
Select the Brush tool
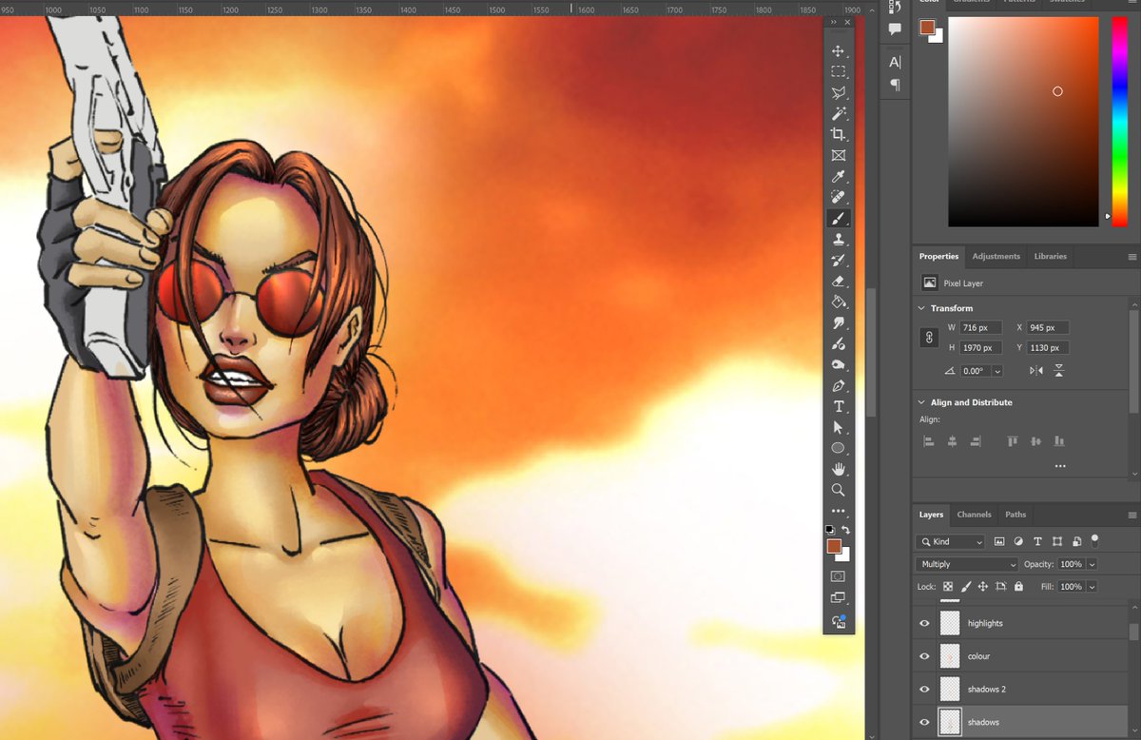click(x=838, y=219)
